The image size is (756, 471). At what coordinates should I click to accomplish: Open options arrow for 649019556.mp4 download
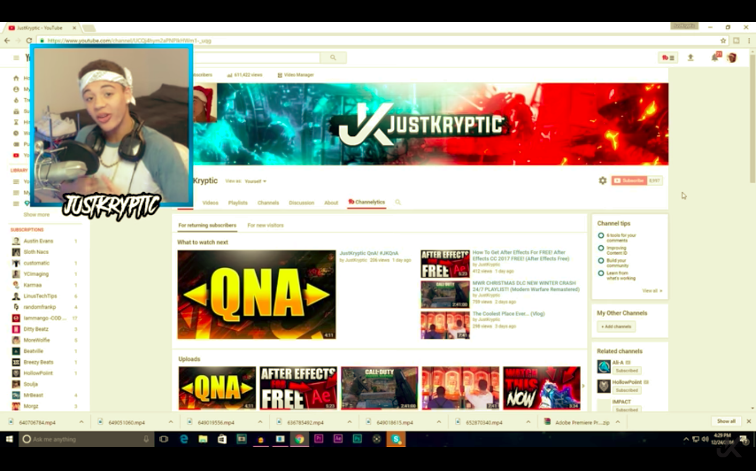pos(260,422)
